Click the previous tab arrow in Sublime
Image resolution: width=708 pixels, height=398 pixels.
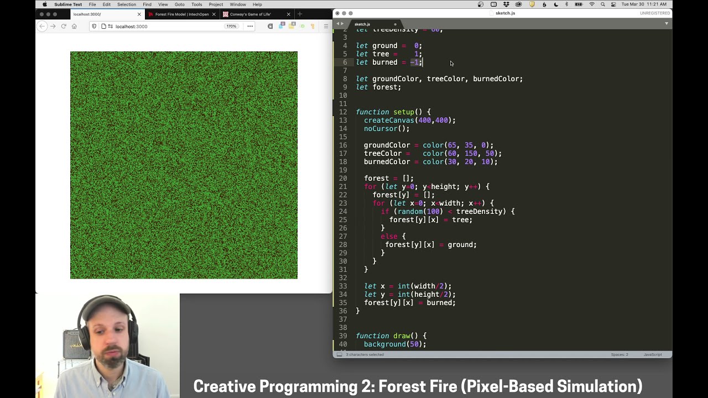(x=337, y=24)
